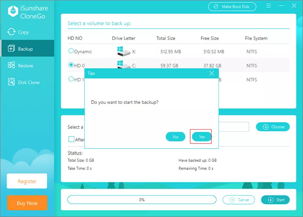Click the 'Take Time: 0 s' status
Screen dimensions: 303x217
(80, 168)
